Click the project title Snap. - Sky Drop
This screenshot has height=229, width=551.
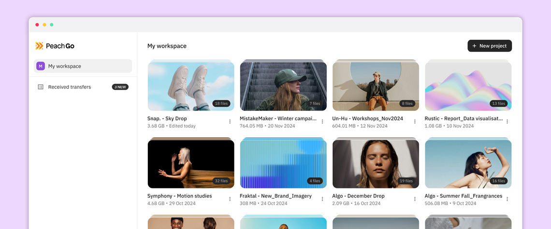tap(167, 119)
